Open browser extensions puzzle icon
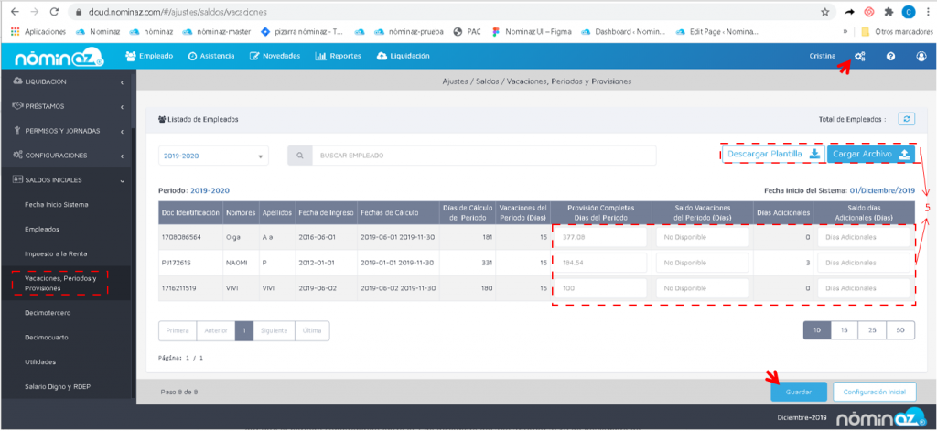937x431 pixels. coord(886,13)
